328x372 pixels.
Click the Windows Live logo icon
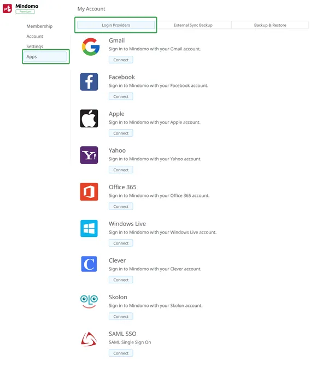(x=89, y=228)
